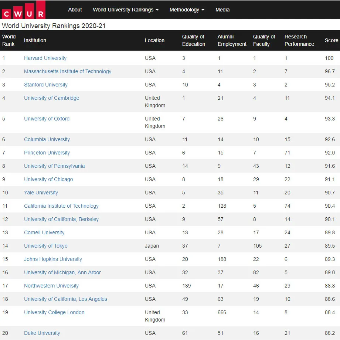The image size is (340, 340).
Task: Open the Media page
Action: pos(222,10)
